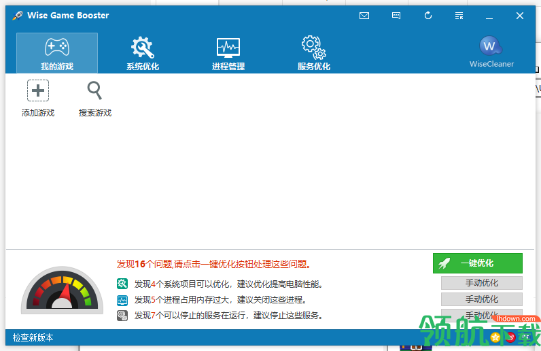
Task: Open the 我的游戏 tab
Action: (57, 53)
